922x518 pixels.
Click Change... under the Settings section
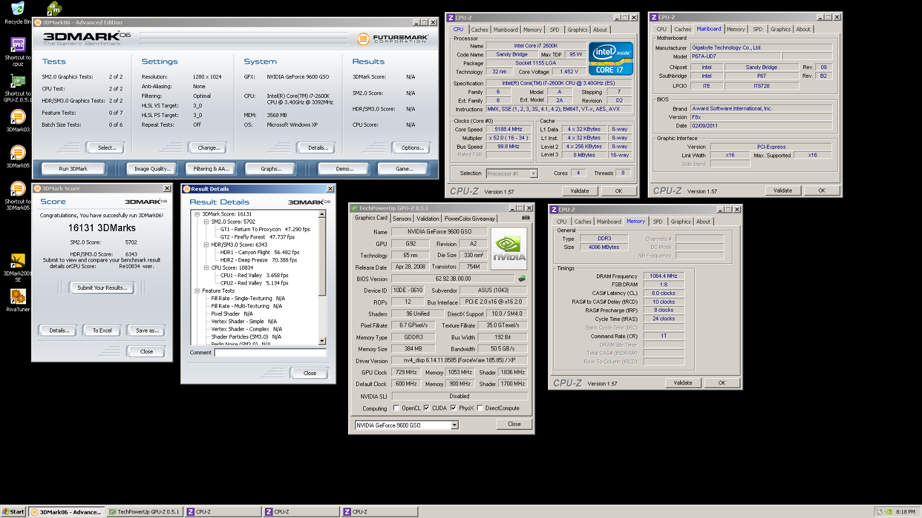209,148
